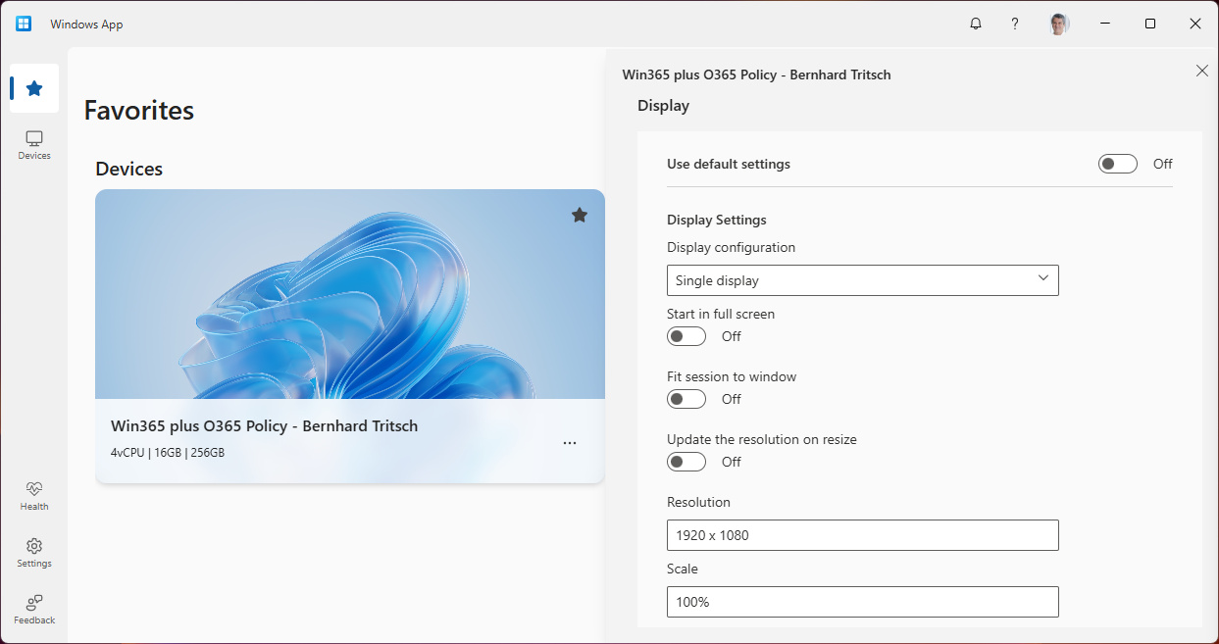The height and width of the screenshot is (644, 1219).
Task: Click the Win365 device thumbnail image
Action: [350, 294]
